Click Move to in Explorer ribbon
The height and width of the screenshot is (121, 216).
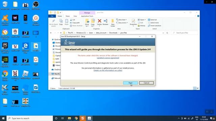(87, 23)
